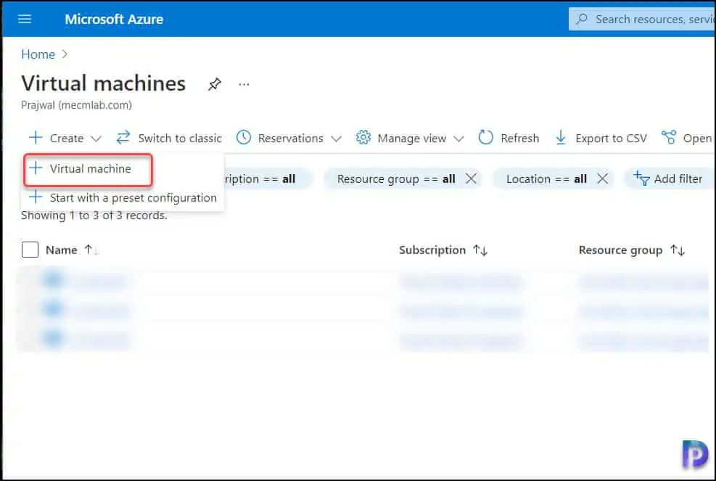This screenshot has height=481, width=716.
Task: Expand the Create dropdown chevron
Action: (96, 139)
